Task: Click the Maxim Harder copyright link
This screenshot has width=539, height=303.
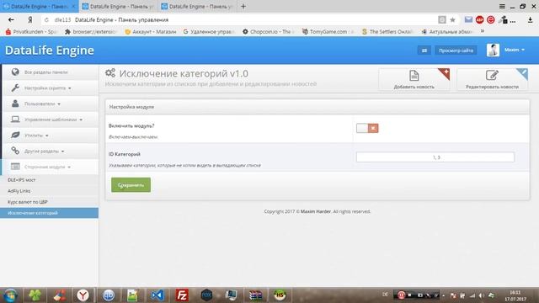Action: (x=316, y=211)
